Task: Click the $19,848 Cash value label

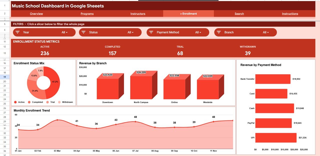Action: tap(300, 108)
